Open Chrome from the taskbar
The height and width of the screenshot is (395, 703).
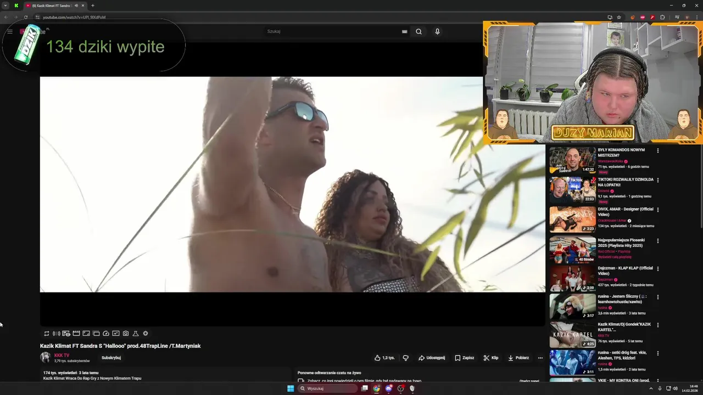pyautogui.click(x=376, y=388)
